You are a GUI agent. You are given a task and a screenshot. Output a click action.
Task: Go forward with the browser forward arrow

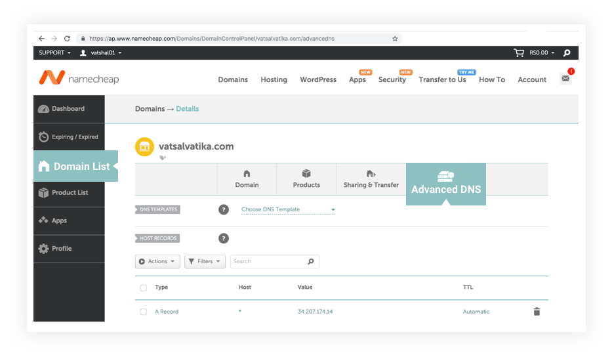[x=54, y=39]
